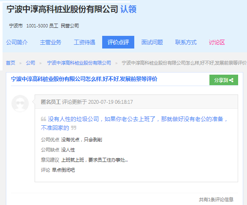247x205 pixels.
Task: Click the 公司优点 line 没有优点，只会剥削
Action: (x=71, y=140)
